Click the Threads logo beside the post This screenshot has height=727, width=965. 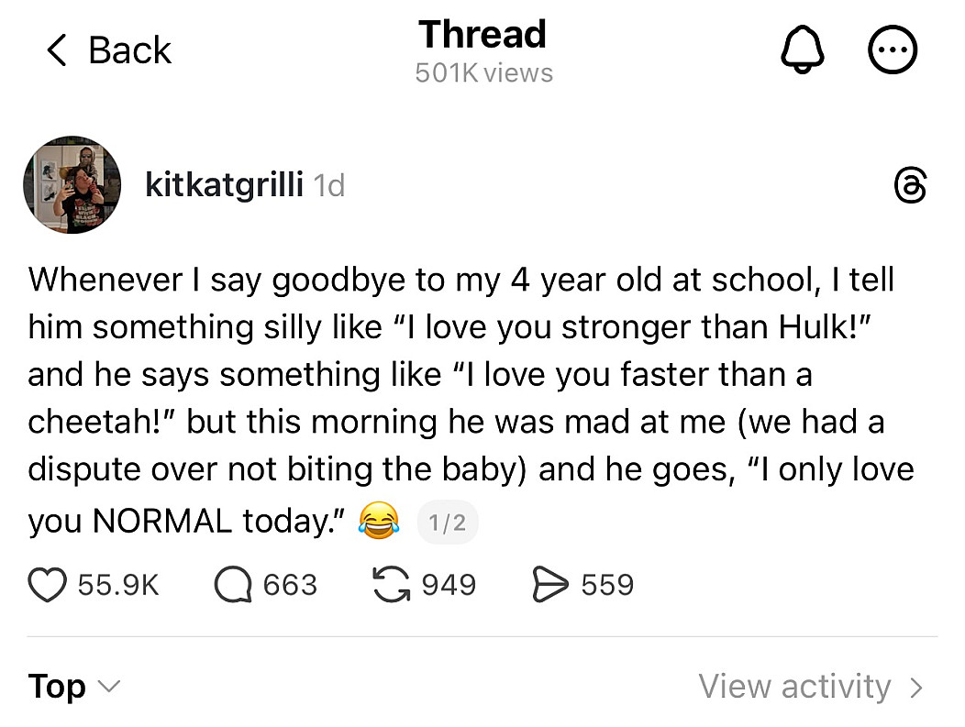pos(910,185)
